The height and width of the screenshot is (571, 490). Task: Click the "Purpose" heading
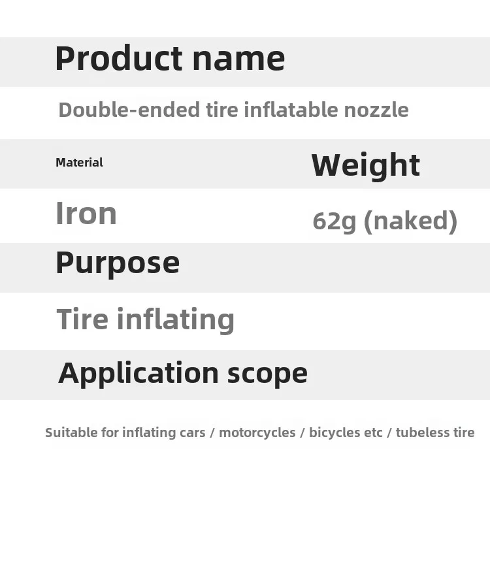click(117, 263)
